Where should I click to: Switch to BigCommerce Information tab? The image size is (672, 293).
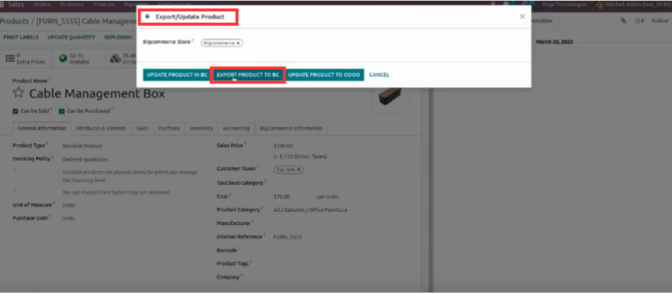tap(291, 128)
